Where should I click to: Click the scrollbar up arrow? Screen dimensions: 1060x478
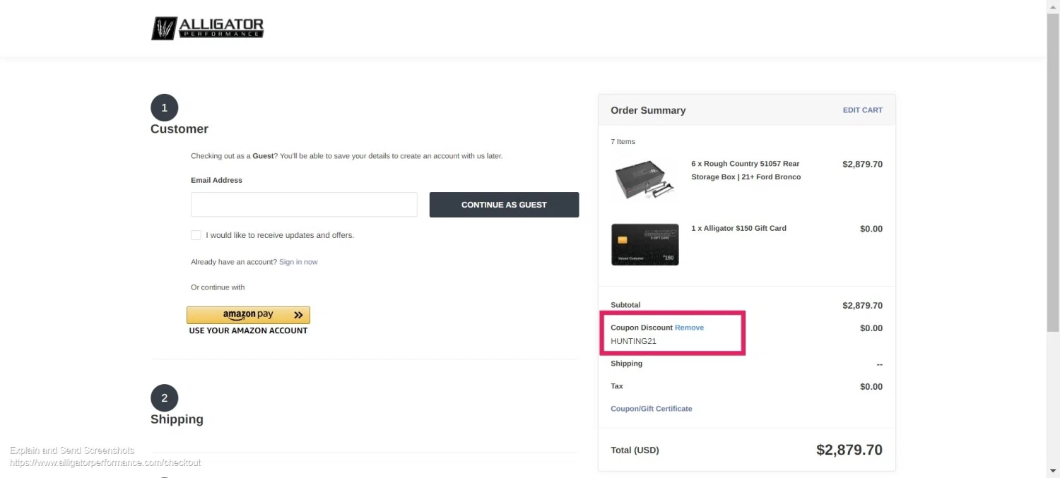pos(1053,6)
